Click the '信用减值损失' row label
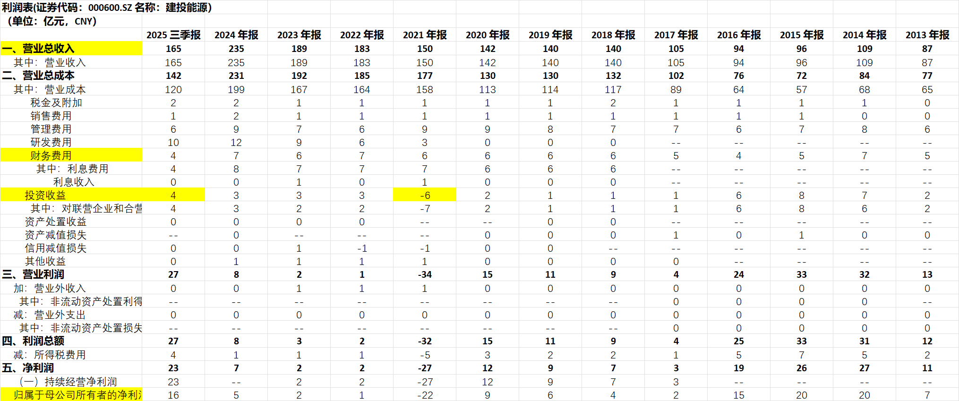The width and height of the screenshot is (959, 401). pyautogui.click(x=56, y=248)
